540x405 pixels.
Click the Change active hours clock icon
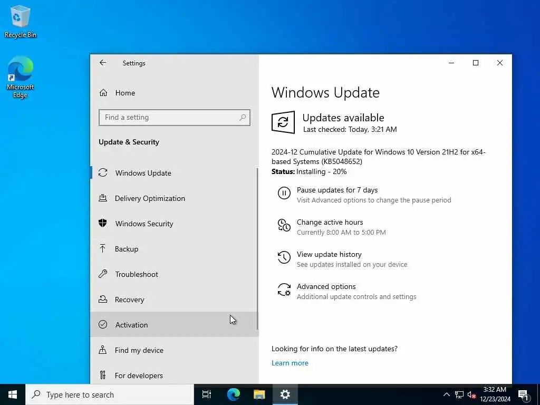click(x=284, y=225)
